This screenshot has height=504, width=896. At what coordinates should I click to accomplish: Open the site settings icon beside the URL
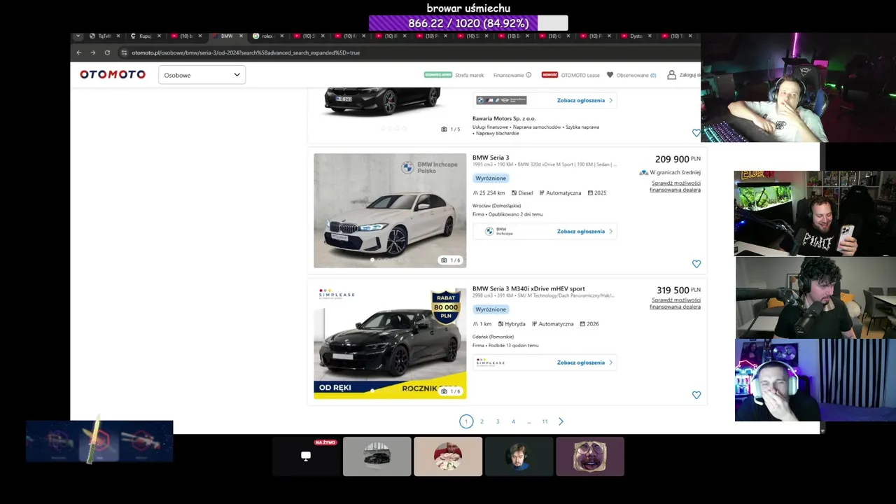click(124, 52)
